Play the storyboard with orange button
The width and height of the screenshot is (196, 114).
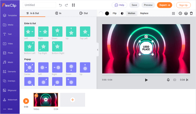(26, 101)
